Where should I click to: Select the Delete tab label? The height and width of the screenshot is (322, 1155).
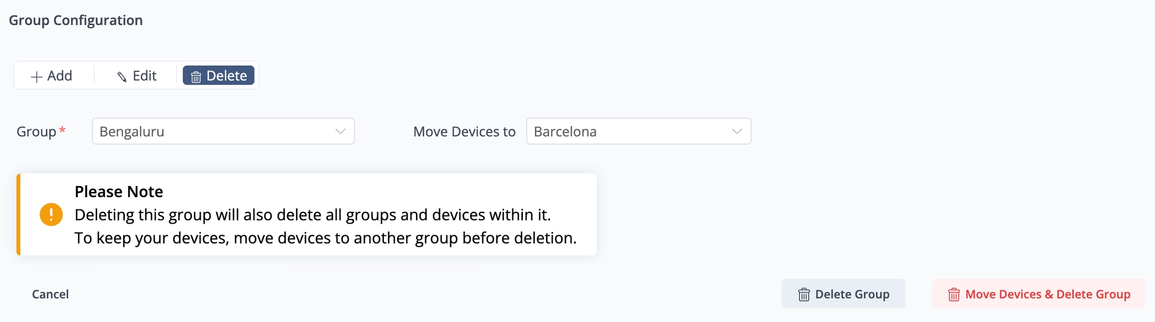click(227, 75)
